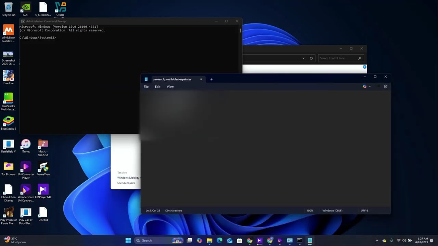Viewport: 438px width, 246px height.
Task: Select the APKMirror Installer desktop icon
Action: click(8, 33)
